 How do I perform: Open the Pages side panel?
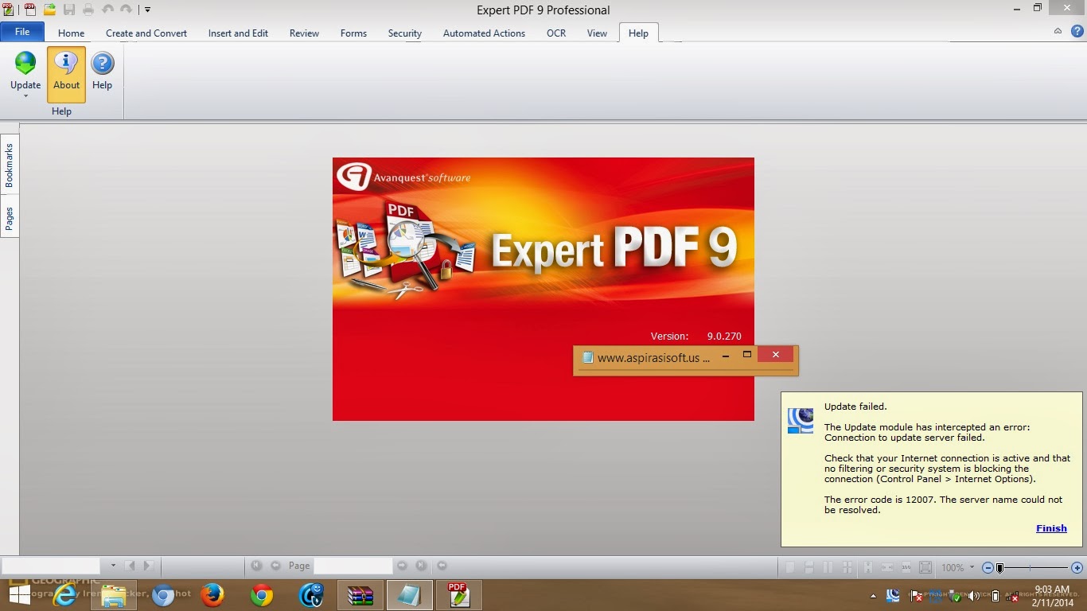click(x=10, y=217)
